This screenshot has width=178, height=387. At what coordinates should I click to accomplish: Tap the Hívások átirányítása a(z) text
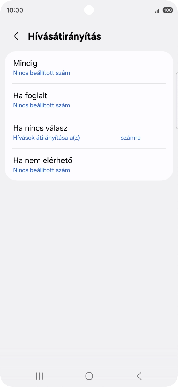46,138
